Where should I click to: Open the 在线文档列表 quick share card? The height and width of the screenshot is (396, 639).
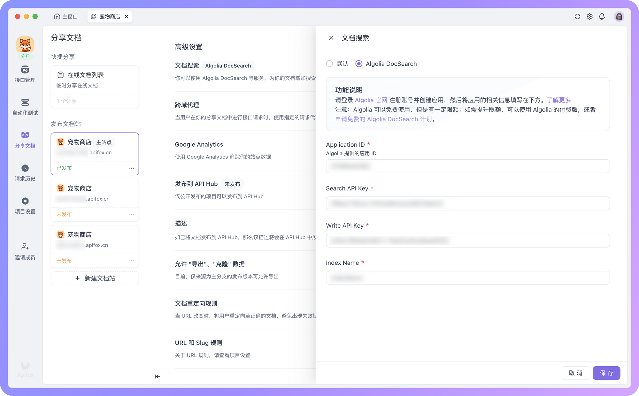[95, 87]
